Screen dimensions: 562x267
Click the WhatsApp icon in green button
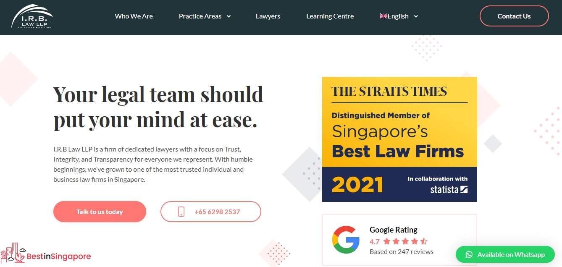(469, 254)
